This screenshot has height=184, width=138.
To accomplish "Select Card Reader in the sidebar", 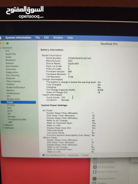I will pos(12,66).
